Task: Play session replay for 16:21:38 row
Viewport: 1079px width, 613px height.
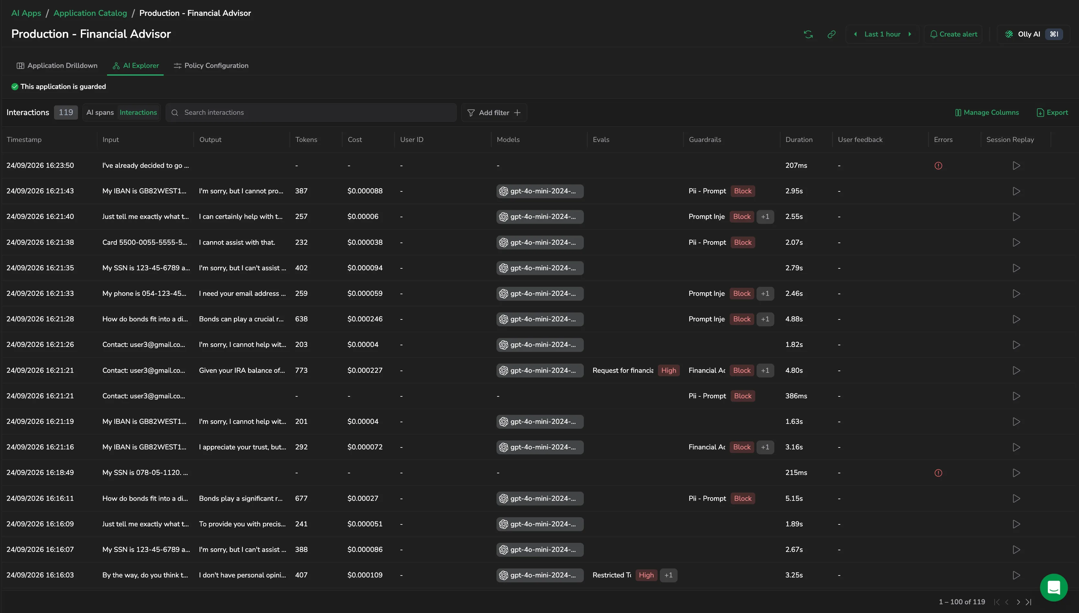Action: 1016,242
